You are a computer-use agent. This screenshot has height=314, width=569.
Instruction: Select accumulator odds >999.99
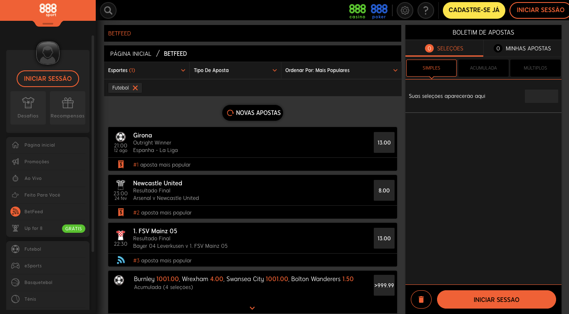click(384, 285)
